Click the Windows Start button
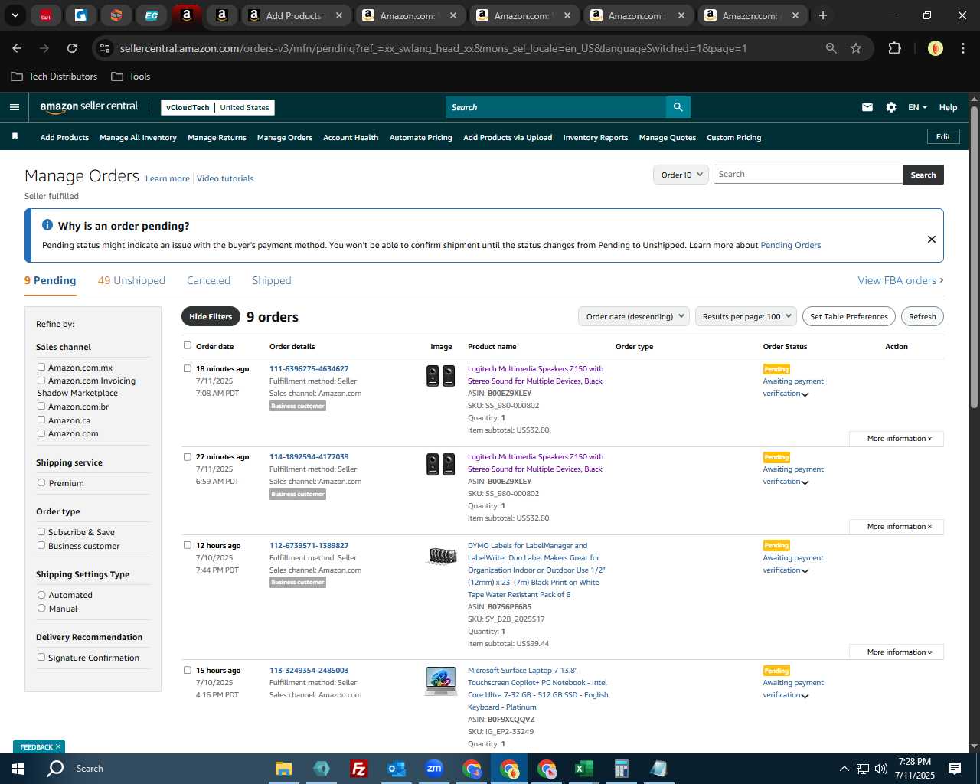The image size is (980, 784). [18, 769]
